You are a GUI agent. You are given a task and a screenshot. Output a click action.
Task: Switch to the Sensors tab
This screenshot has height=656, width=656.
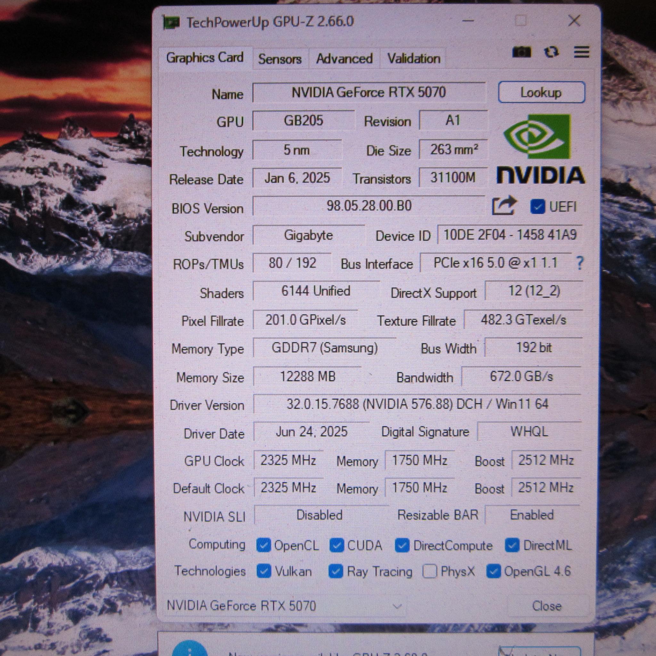pyautogui.click(x=280, y=59)
